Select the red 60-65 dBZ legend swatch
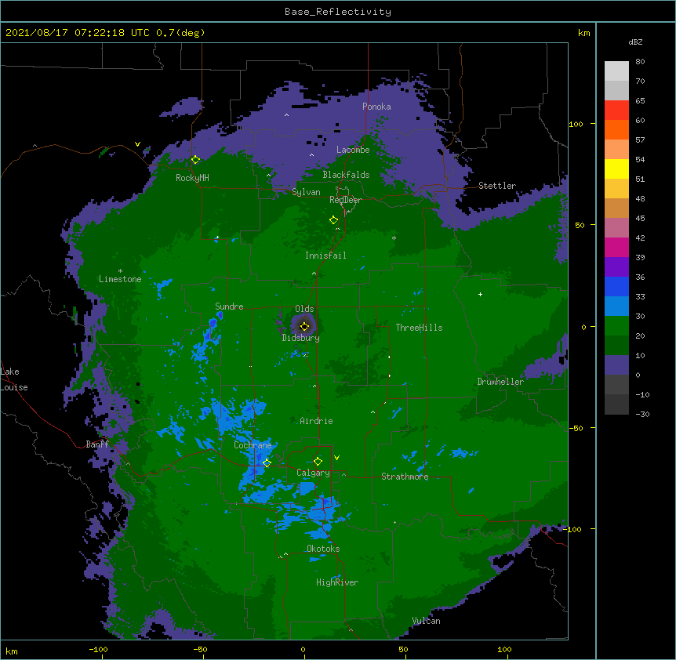676x660 pixels. click(x=616, y=111)
